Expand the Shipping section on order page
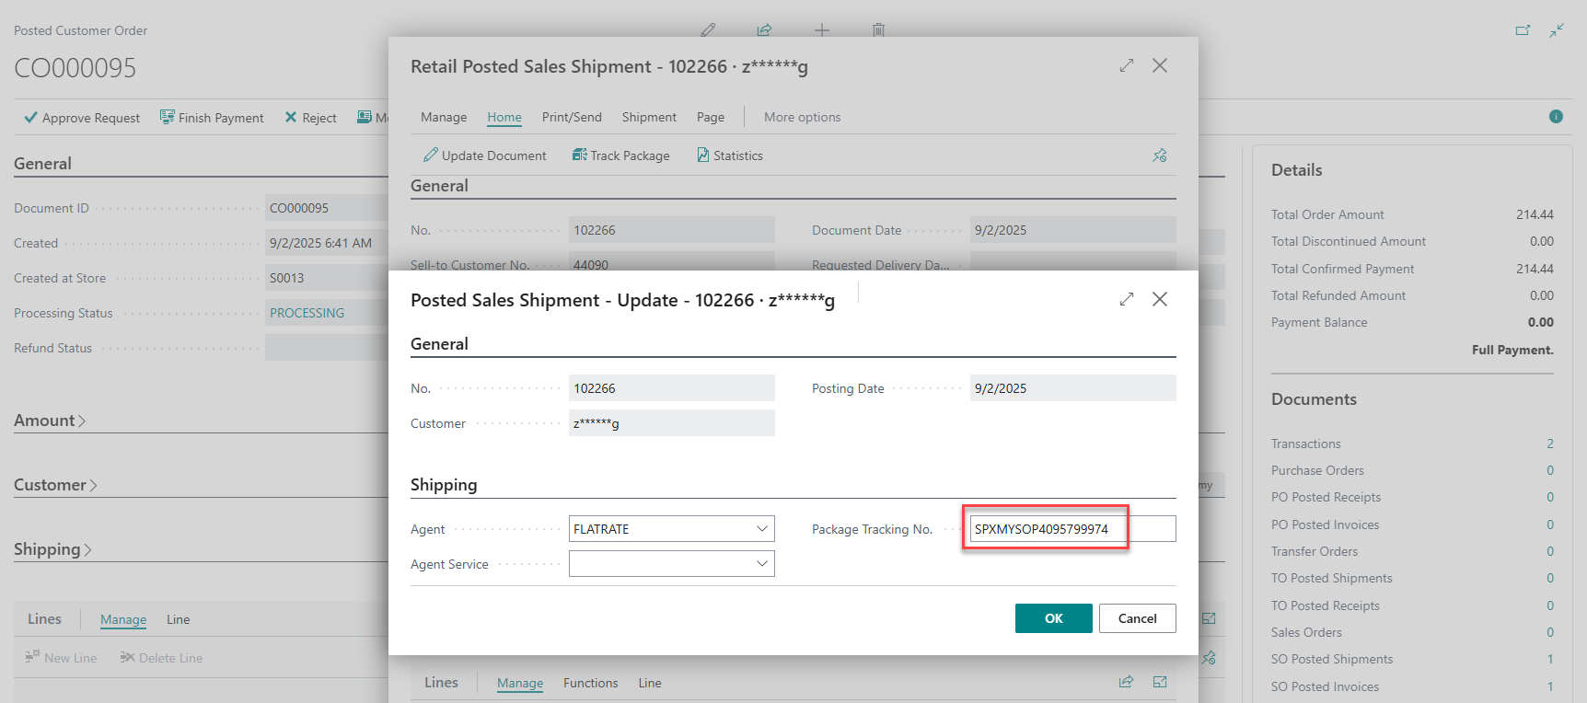This screenshot has width=1587, height=703. 52,549
